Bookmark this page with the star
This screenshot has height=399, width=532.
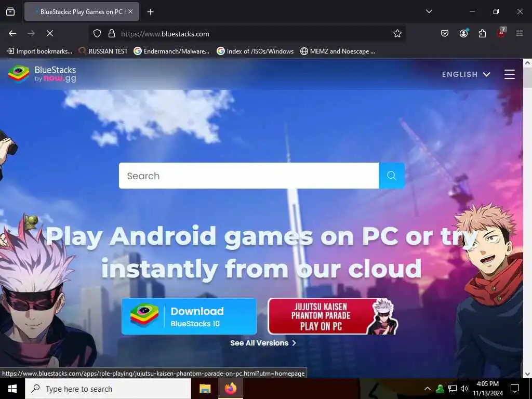pyautogui.click(x=397, y=33)
